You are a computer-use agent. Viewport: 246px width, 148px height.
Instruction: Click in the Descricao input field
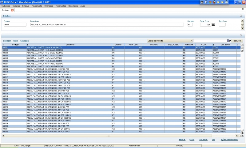[x=107, y=24]
